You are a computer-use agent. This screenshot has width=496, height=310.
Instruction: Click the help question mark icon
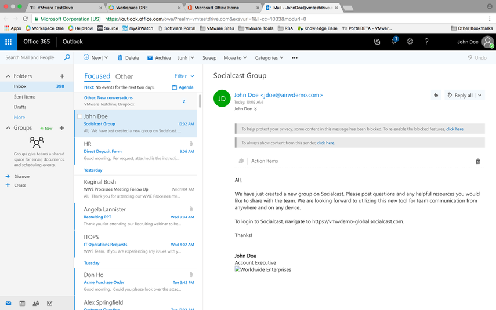pos(426,42)
